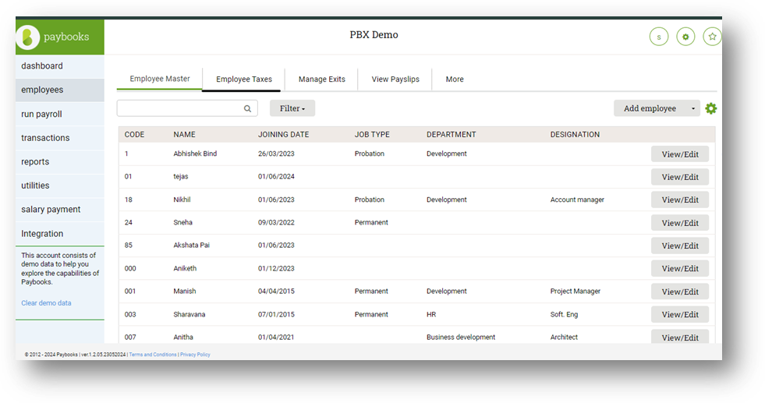Click the DESIGNATION column header
This screenshot has height=403, width=765.
point(576,135)
